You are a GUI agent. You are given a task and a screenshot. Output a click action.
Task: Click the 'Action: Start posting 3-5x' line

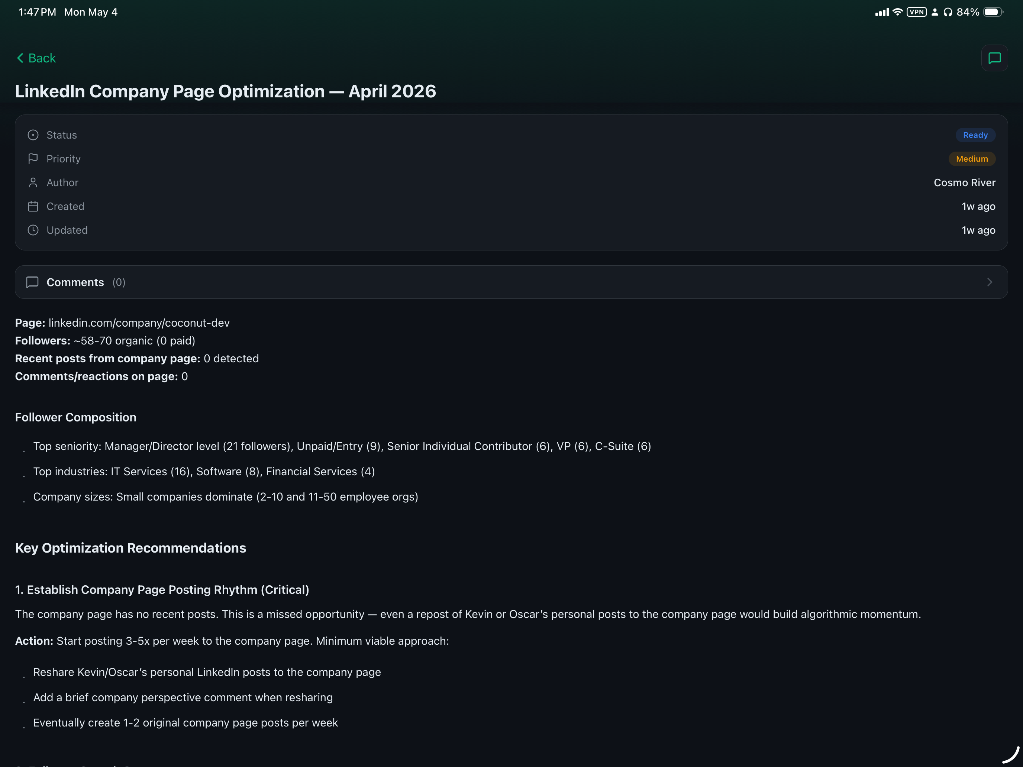pyautogui.click(x=232, y=641)
